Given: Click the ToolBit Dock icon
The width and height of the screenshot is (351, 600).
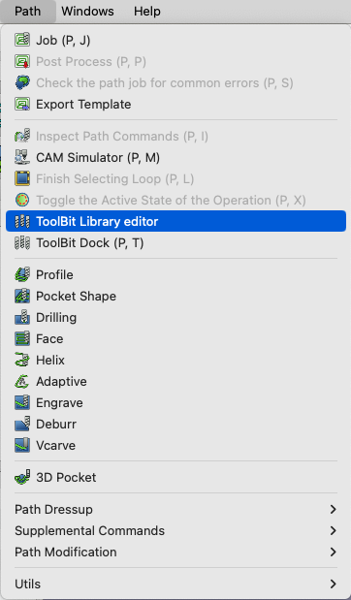Looking at the screenshot, I should click(x=22, y=243).
